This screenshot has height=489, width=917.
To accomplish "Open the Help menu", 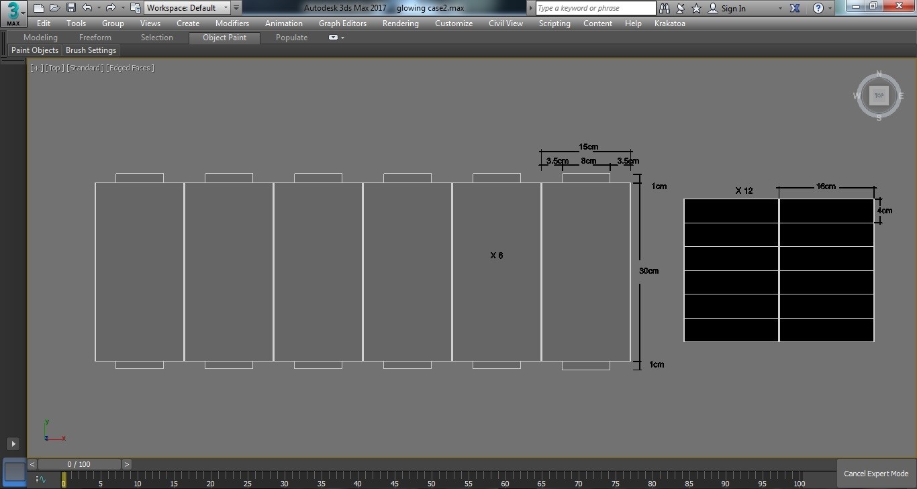I will [633, 23].
